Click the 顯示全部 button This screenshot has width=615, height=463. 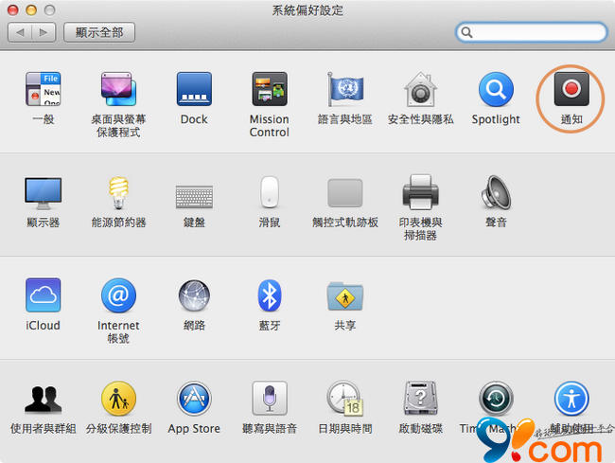[99, 32]
